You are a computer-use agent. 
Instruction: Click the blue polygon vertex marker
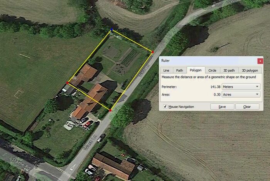pos(112,30)
